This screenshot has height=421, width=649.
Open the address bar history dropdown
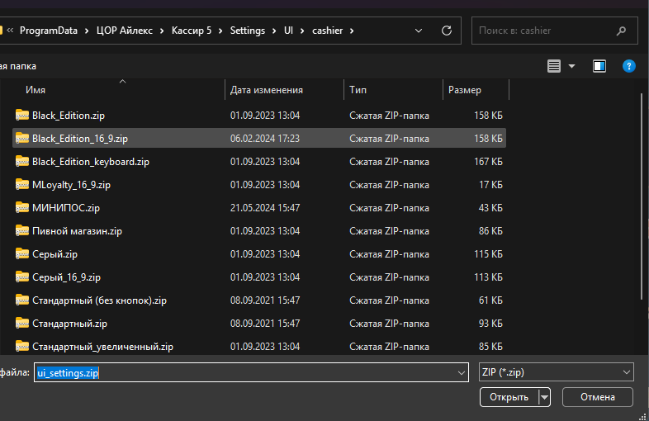pos(419,31)
